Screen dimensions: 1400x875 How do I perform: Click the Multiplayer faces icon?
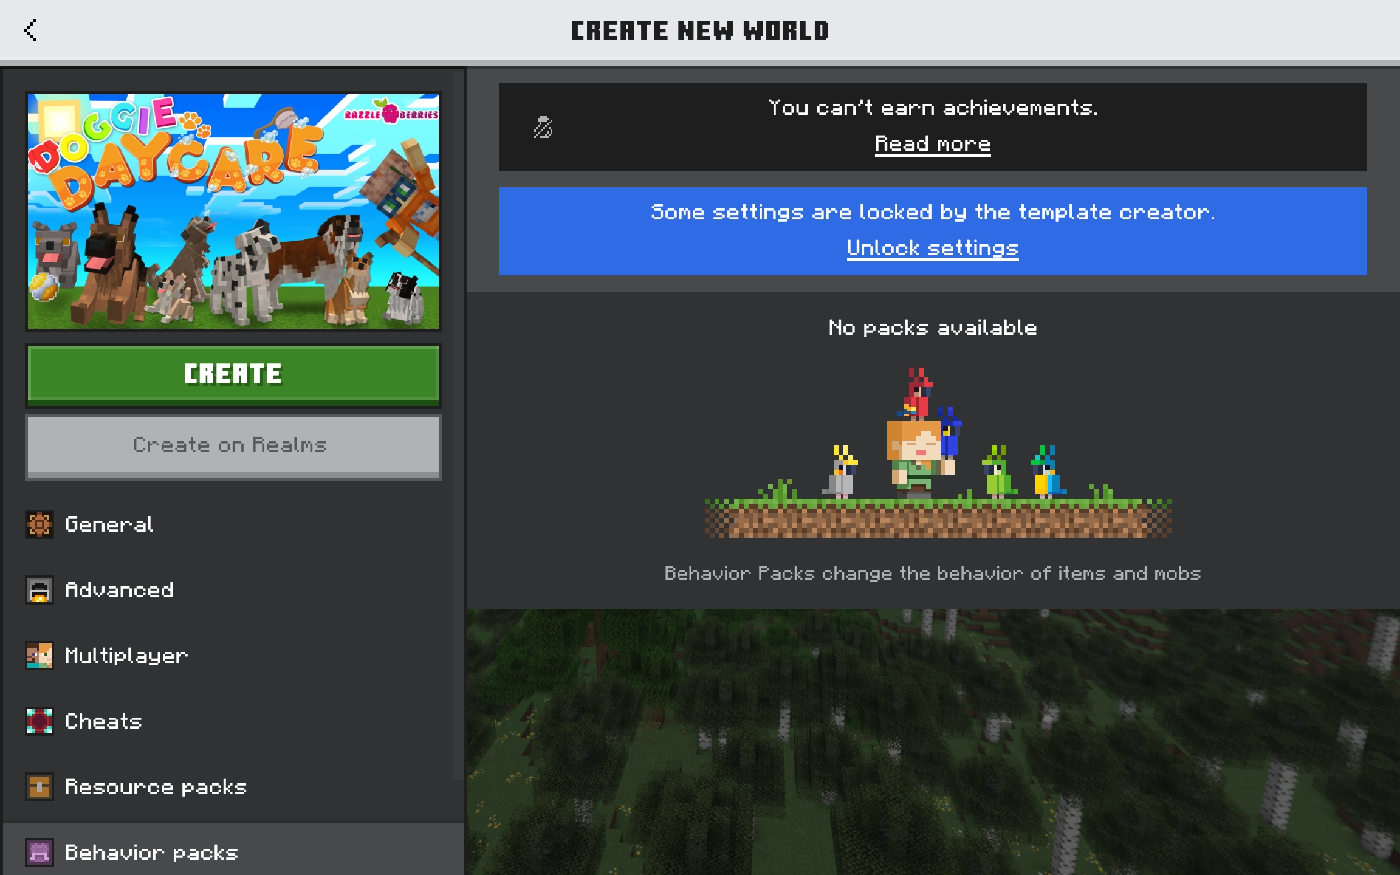pos(39,655)
